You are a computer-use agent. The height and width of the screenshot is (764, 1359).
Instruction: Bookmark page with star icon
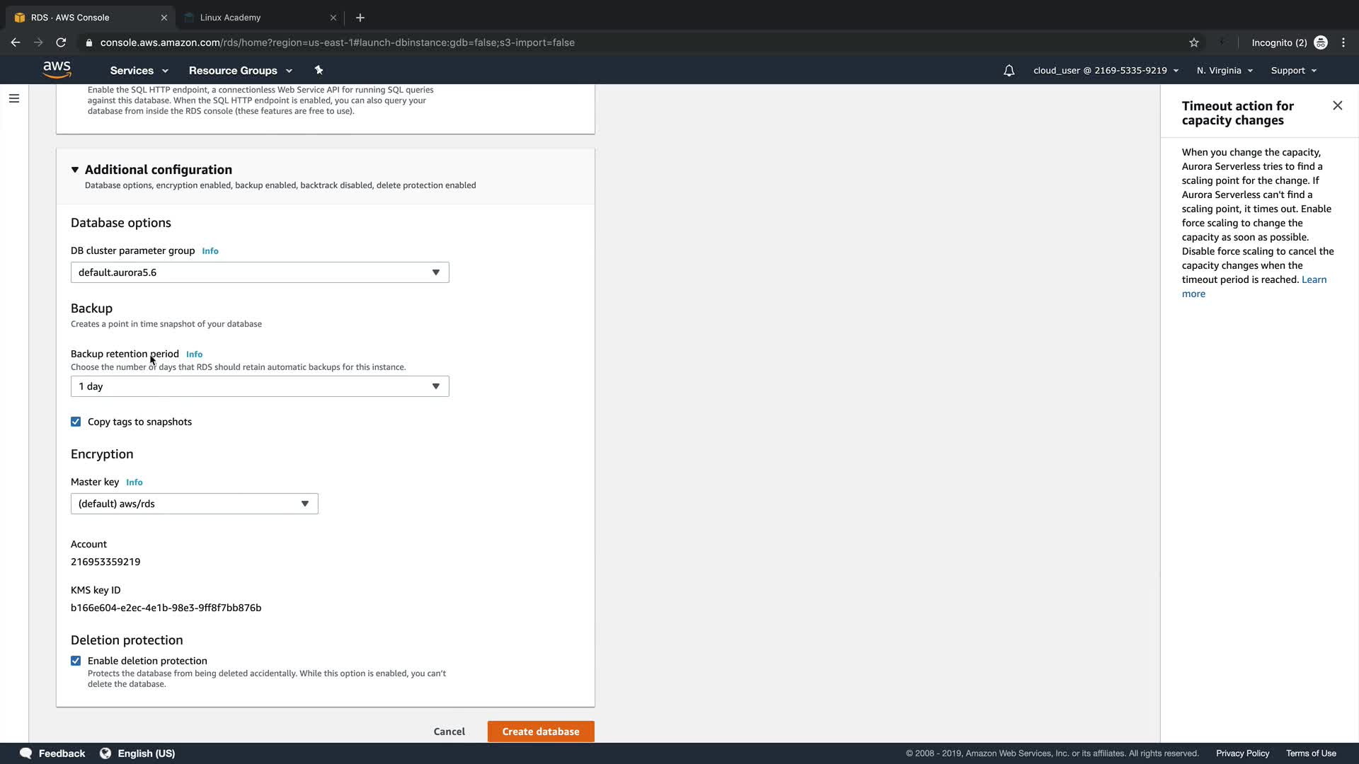(1194, 42)
